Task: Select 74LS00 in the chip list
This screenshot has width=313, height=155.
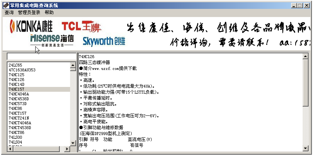Action: point(39,137)
